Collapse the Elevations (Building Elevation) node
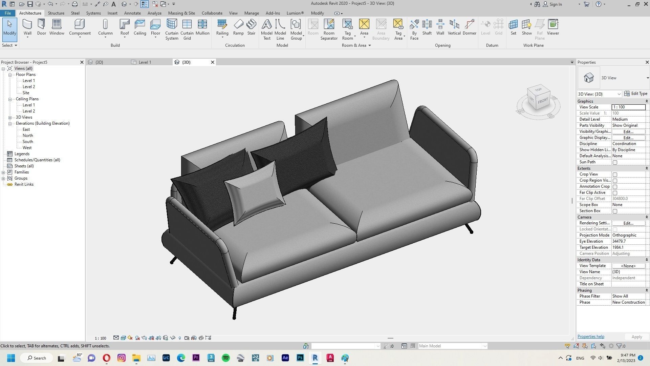This screenshot has width=650, height=366. click(x=10, y=123)
